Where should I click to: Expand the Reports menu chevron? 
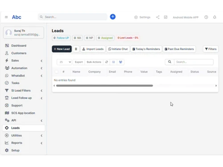41,143
